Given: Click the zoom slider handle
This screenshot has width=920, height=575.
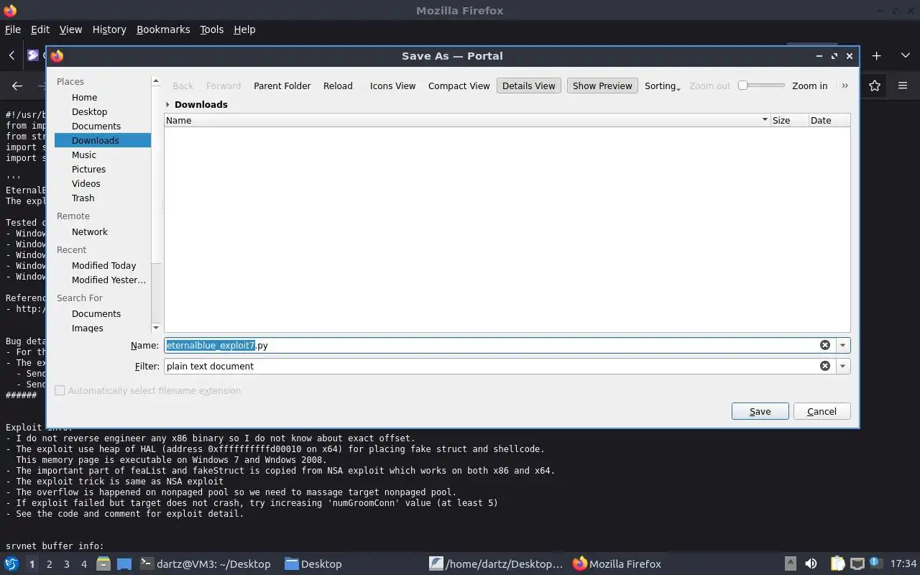Looking at the screenshot, I should point(743,85).
